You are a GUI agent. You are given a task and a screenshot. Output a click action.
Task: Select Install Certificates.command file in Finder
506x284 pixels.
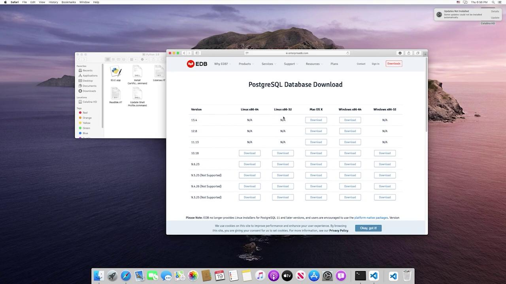click(137, 75)
